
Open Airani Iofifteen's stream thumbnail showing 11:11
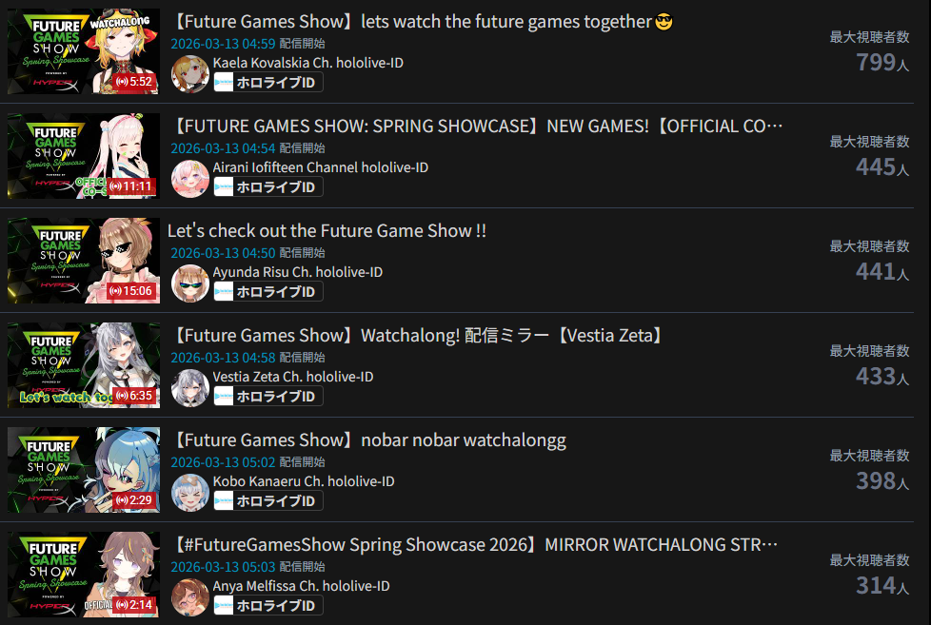[x=84, y=156]
